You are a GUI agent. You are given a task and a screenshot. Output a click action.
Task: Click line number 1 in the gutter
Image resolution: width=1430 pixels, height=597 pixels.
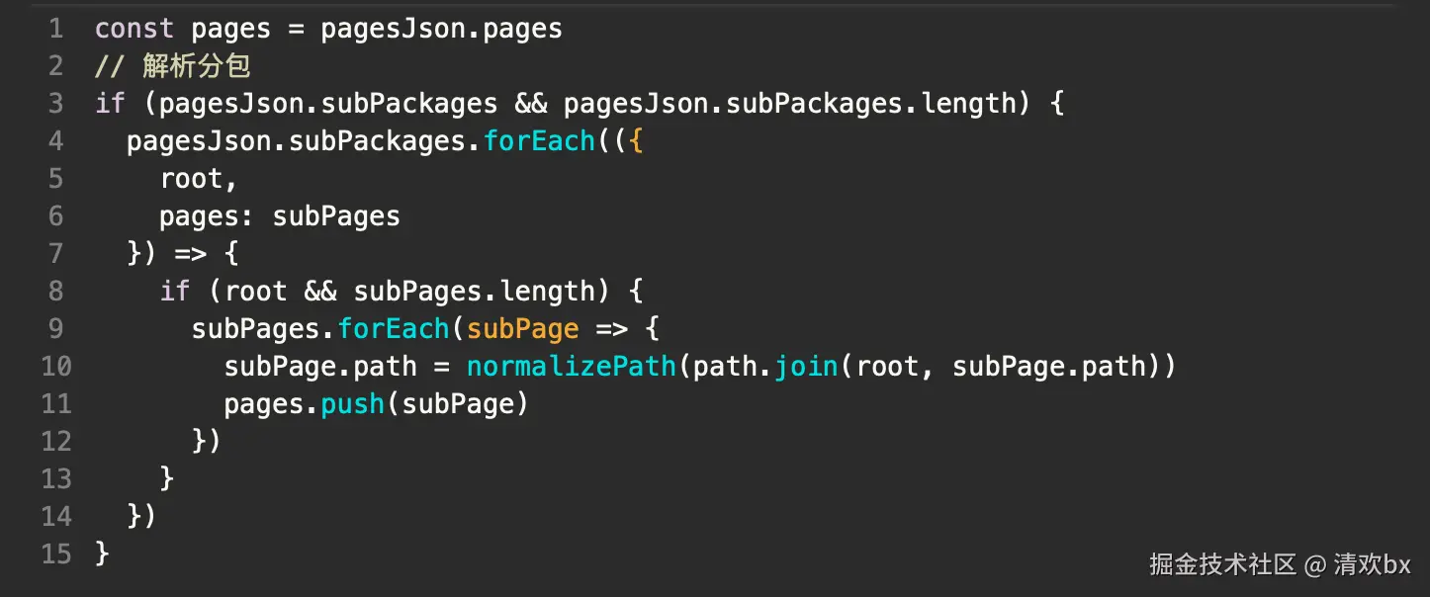pos(55,29)
